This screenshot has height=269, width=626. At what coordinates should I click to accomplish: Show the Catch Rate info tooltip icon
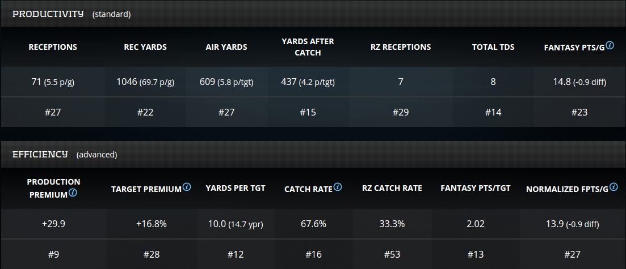(x=338, y=187)
